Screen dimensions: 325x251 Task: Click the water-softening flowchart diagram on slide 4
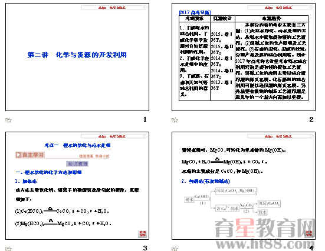coord(232,202)
